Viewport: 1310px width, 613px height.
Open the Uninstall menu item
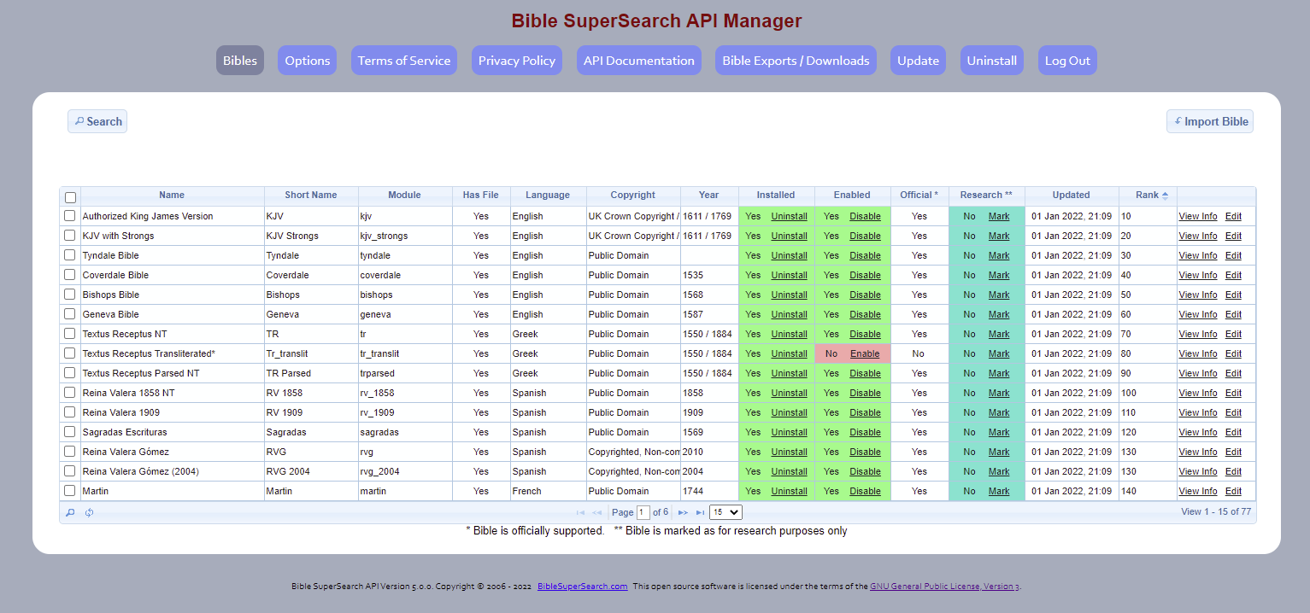point(992,61)
